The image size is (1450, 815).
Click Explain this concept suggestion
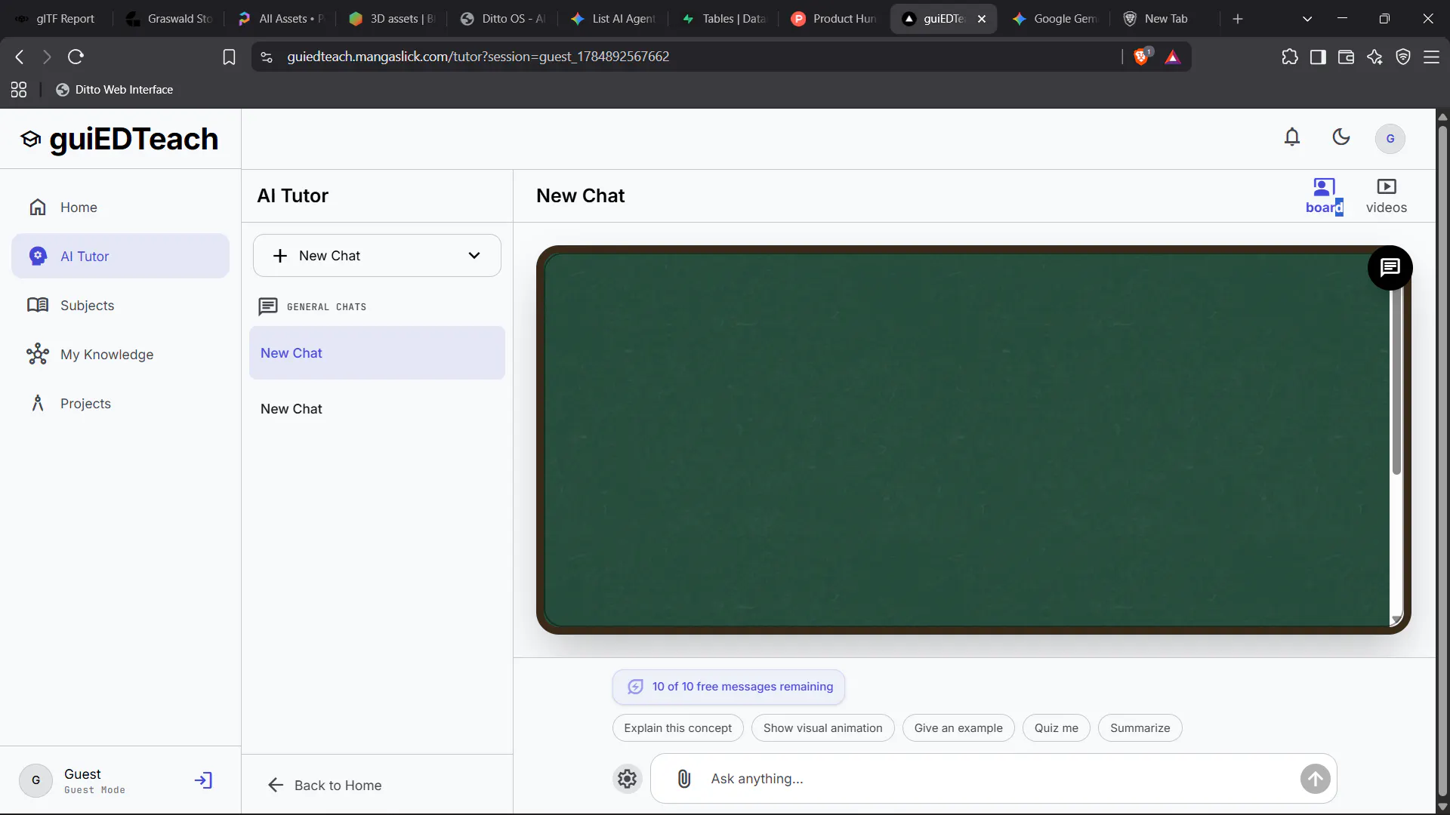click(x=678, y=728)
